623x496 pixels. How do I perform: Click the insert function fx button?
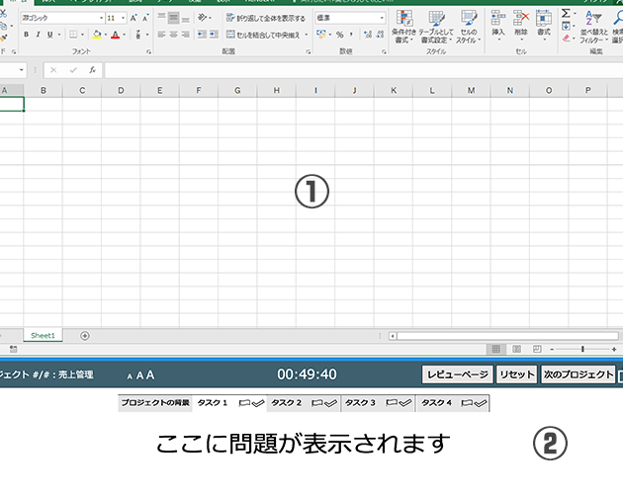point(92,70)
